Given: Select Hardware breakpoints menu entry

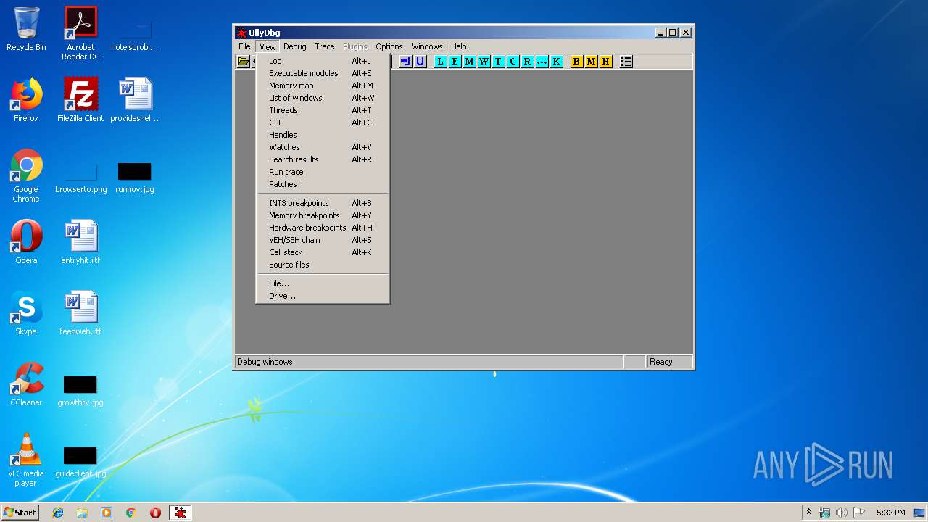Looking at the screenshot, I should click(323, 228).
